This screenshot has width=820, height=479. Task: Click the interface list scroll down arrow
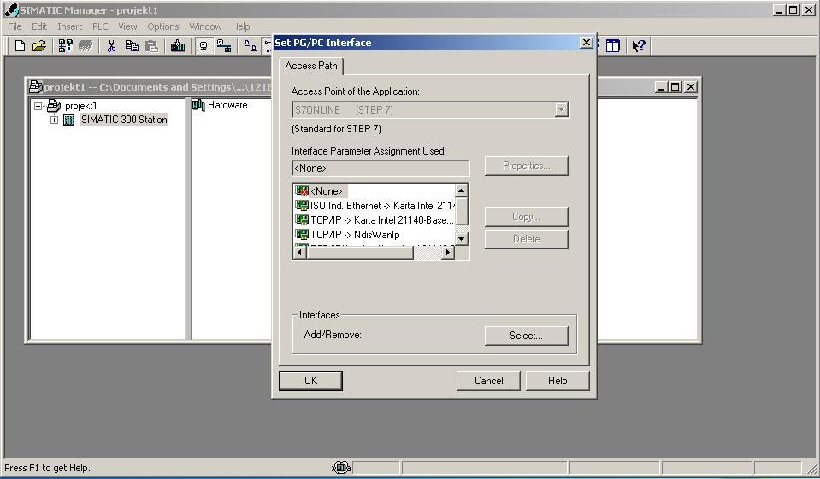pyautogui.click(x=461, y=239)
